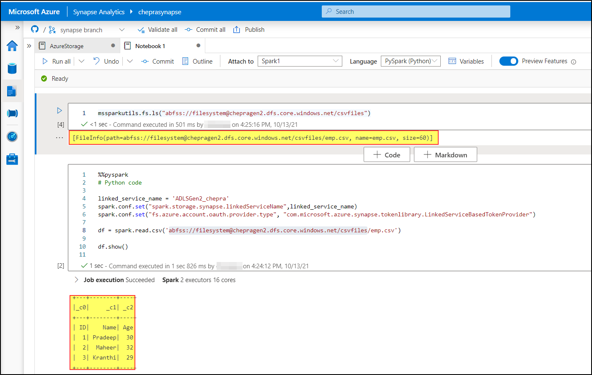Click the unsaved dot on Notebook 1 tab
Viewport: 592px width, 375px height.
198,46
